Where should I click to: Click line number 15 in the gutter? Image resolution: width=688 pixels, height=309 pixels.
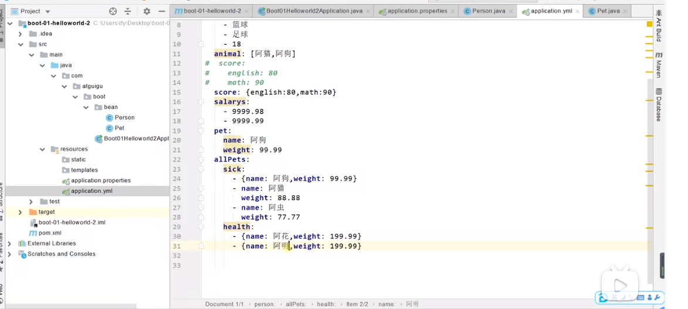pos(177,92)
